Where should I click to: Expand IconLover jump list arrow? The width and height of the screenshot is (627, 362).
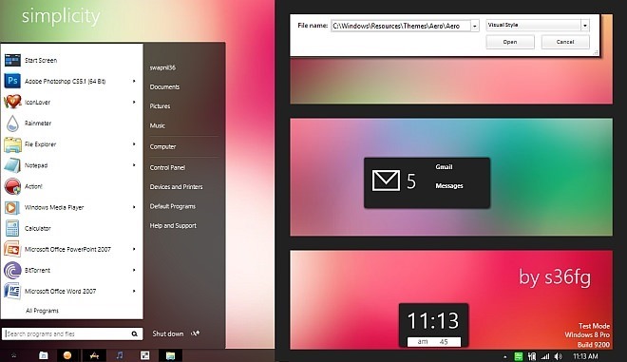[x=134, y=102]
